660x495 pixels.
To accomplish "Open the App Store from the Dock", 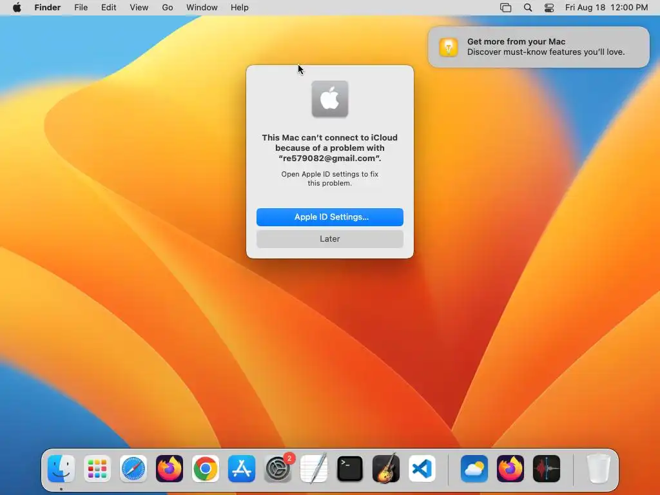I will pos(242,469).
